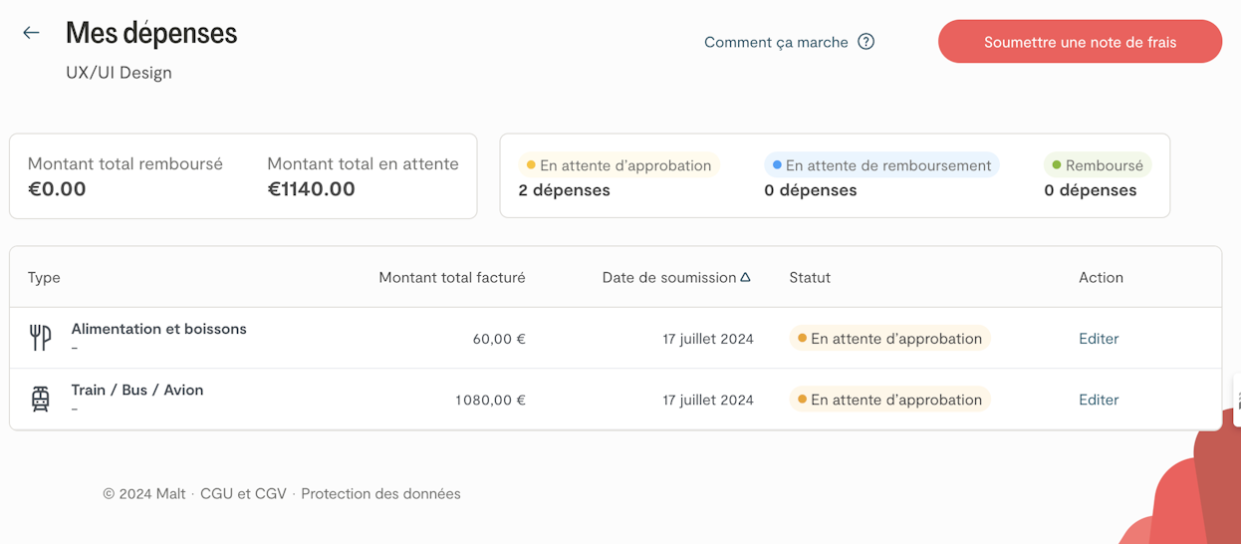Click the question mark help icon

(866, 42)
